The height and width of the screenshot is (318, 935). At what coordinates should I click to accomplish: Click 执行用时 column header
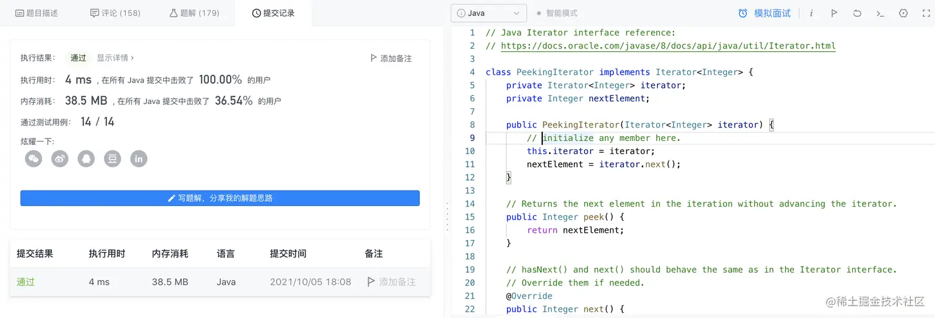coord(107,254)
